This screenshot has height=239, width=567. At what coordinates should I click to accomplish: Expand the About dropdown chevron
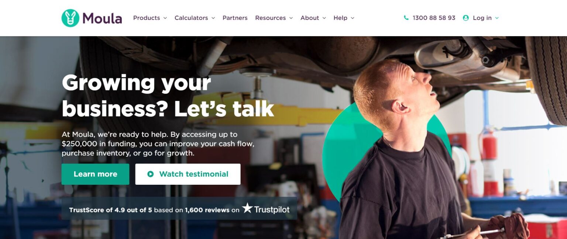coord(324,18)
